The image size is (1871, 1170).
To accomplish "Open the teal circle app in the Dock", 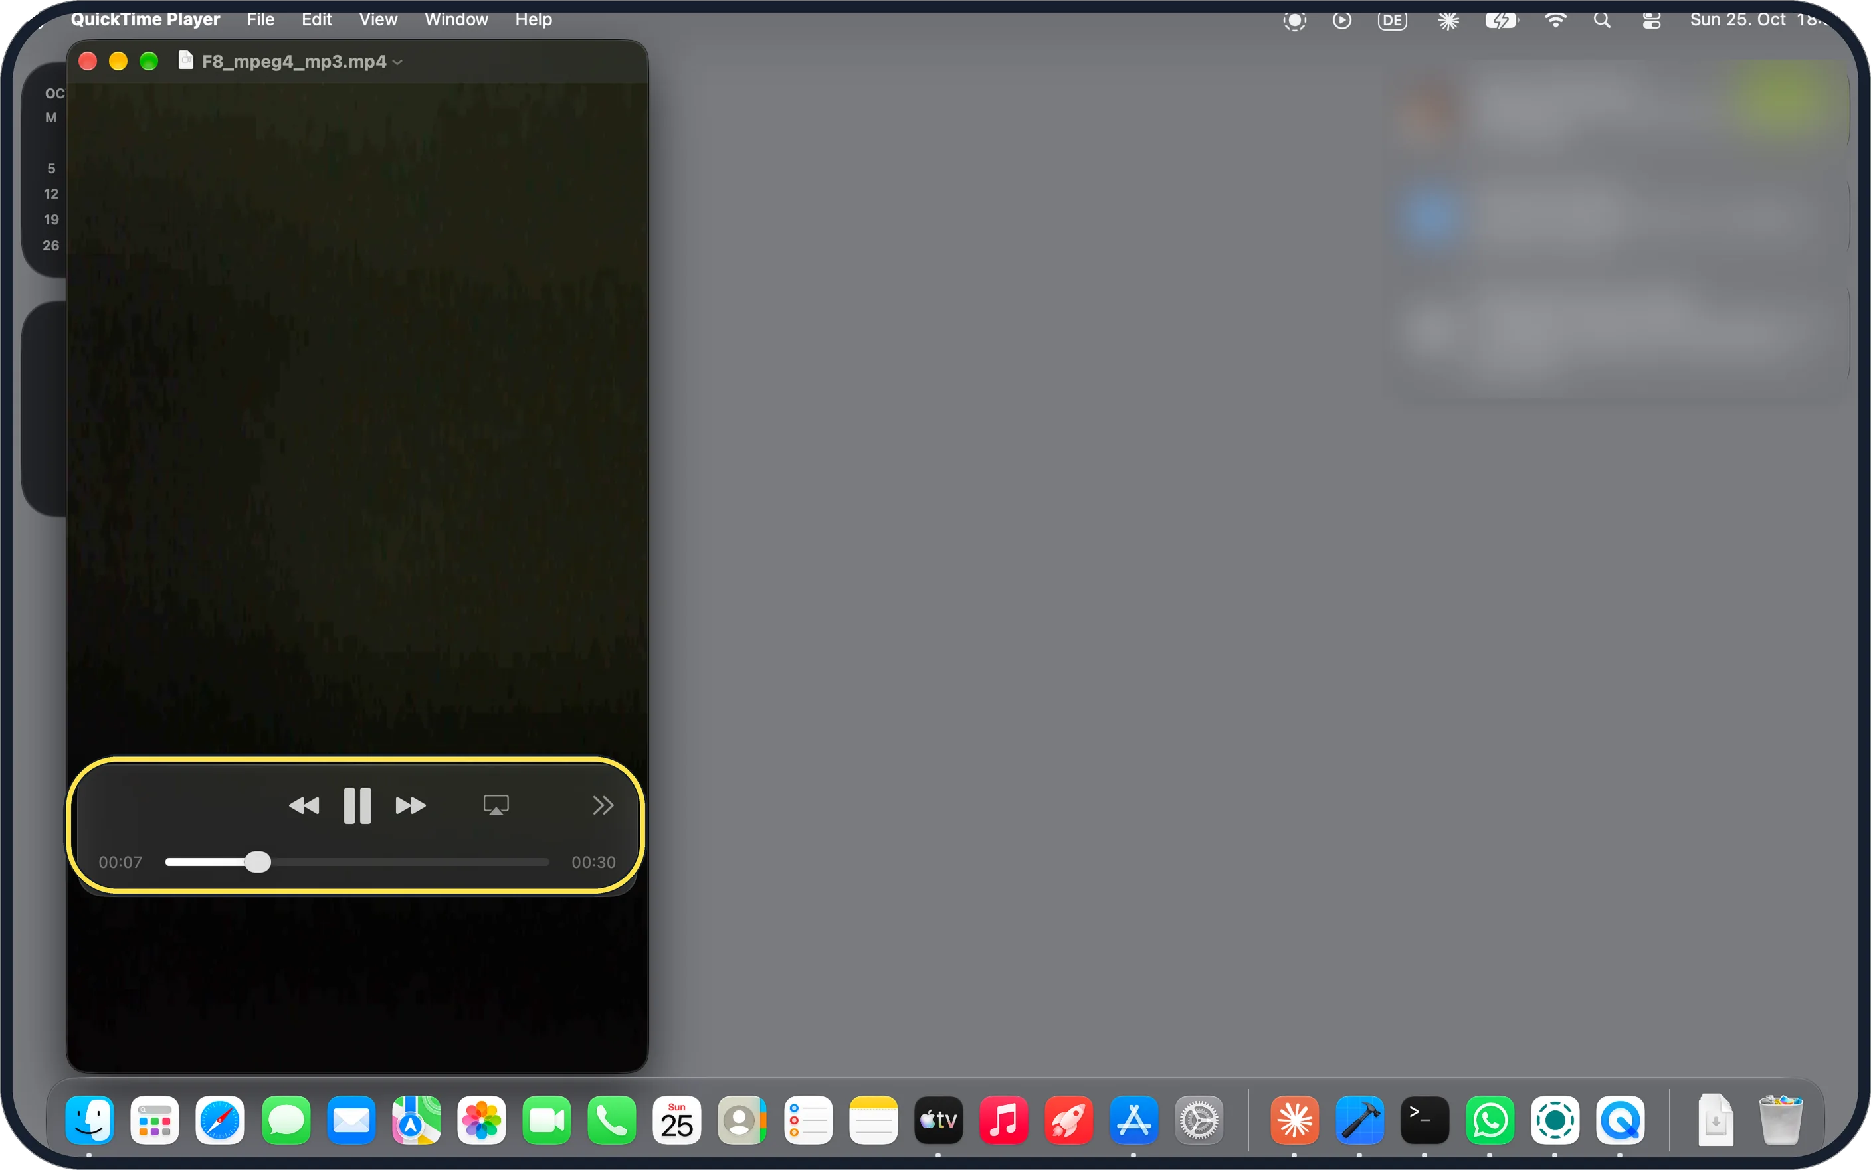I will click(x=1554, y=1120).
